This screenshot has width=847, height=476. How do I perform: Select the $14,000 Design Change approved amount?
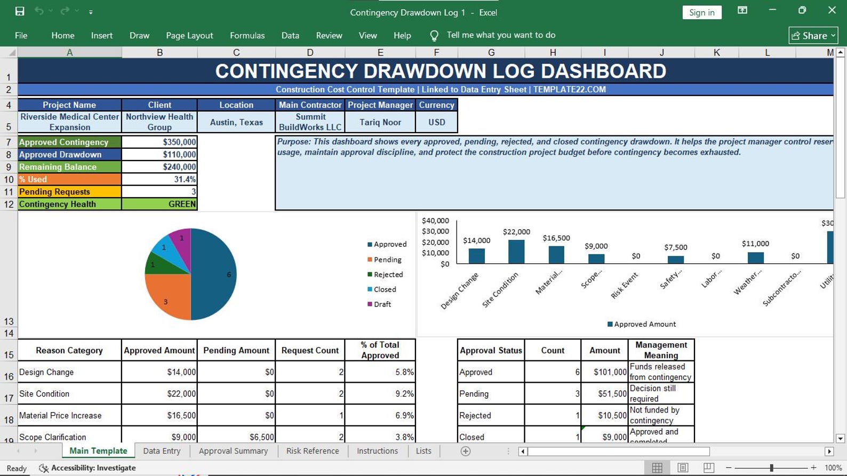[x=159, y=372]
